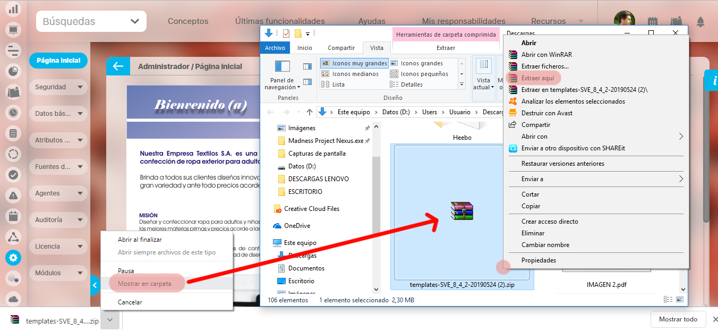The width and height of the screenshot is (718, 331).
Task: Switch to the Compartir ribbon tab
Action: 341,48
